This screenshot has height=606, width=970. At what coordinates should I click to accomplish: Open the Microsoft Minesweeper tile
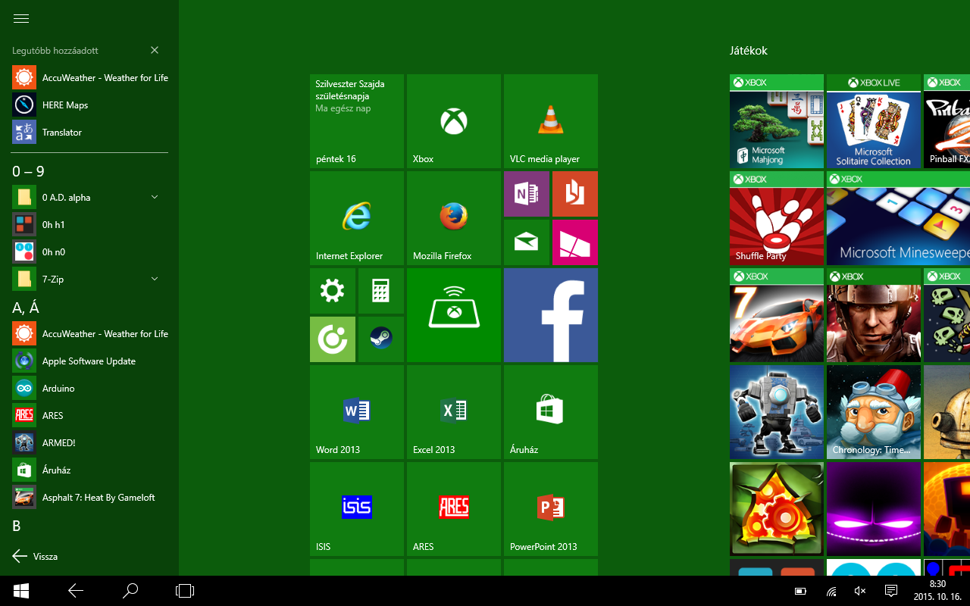(x=898, y=218)
